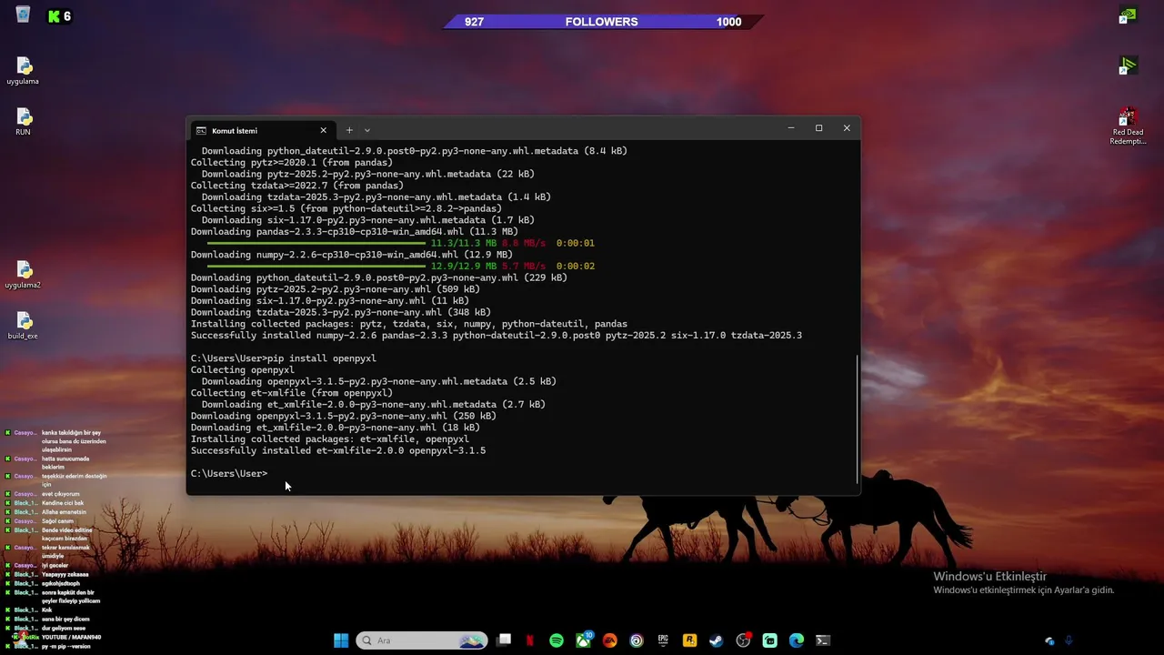Click the 'Downloading six-1.17.0-py2.py3-none-any.whl (11 kB)' line
Image resolution: width=1164 pixels, height=655 pixels.
click(329, 301)
